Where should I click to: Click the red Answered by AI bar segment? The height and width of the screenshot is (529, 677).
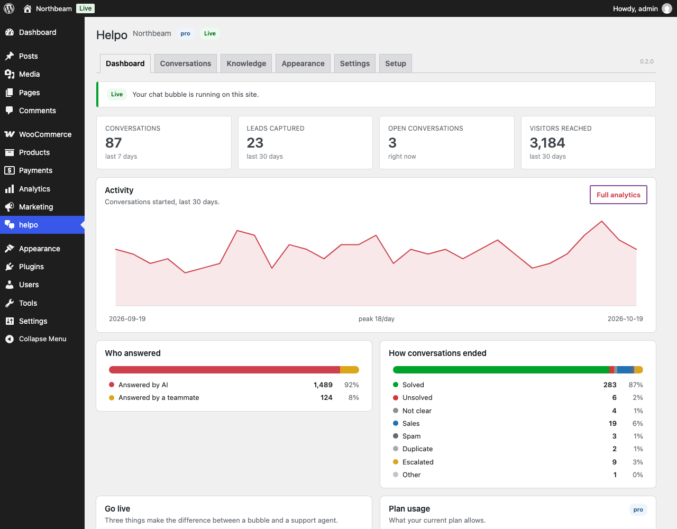pyautogui.click(x=224, y=370)
